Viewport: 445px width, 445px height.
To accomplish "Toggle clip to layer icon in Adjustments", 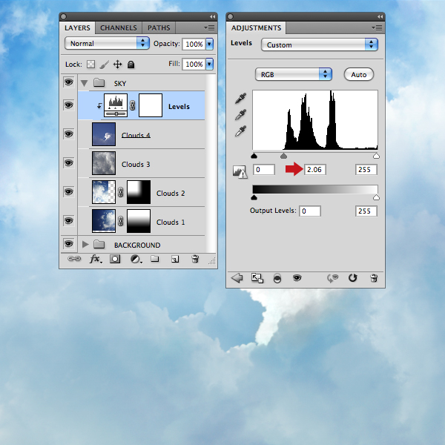I will [x=277, y=278].
